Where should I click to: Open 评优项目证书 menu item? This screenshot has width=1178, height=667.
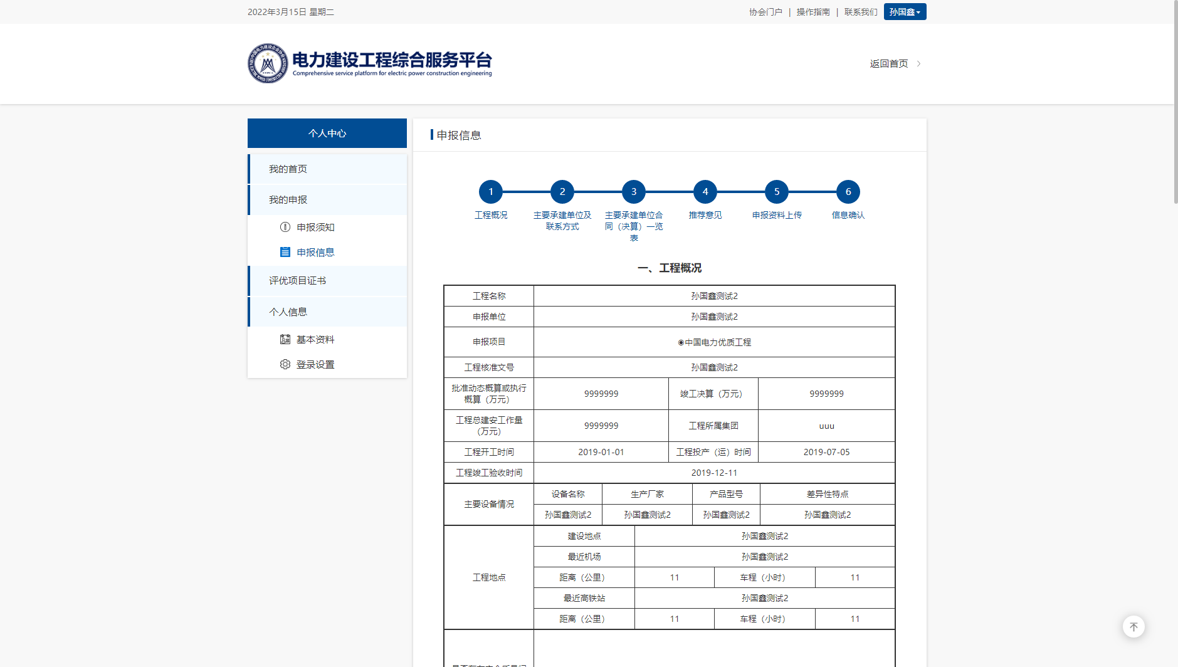327,281
